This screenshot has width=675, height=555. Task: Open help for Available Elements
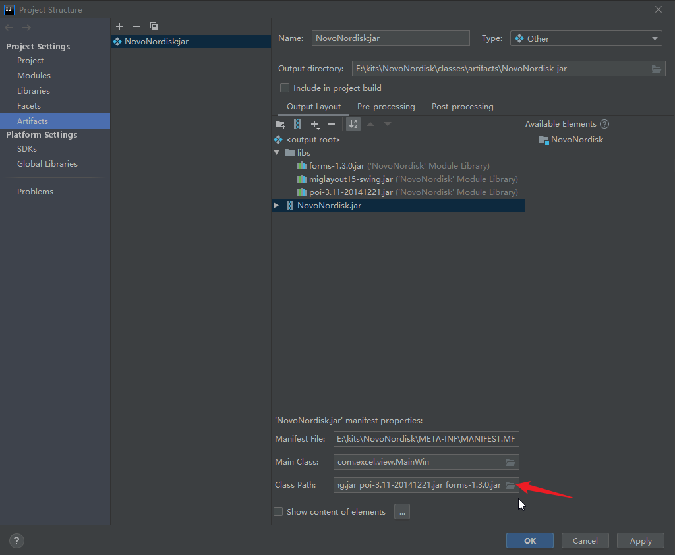(x=604, y=124)
